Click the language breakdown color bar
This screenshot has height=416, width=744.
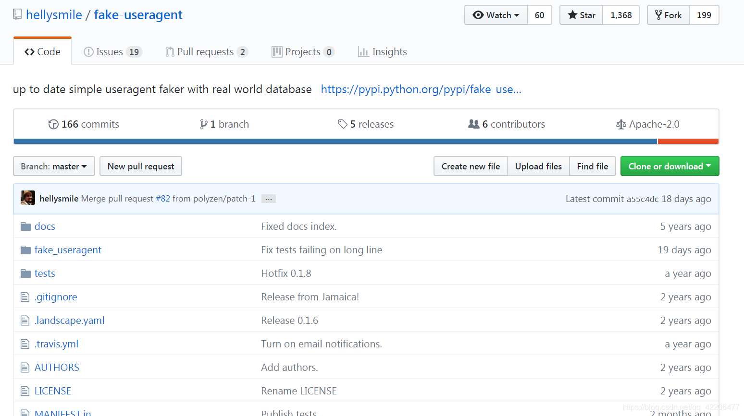(366, 142)
